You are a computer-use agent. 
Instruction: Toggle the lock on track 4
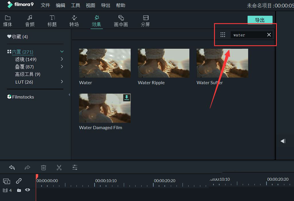point(19,190)
